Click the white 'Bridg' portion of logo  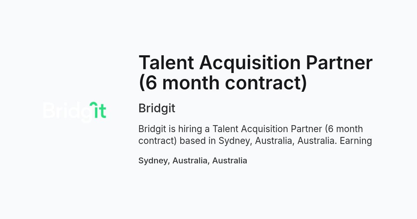[67, 112]
